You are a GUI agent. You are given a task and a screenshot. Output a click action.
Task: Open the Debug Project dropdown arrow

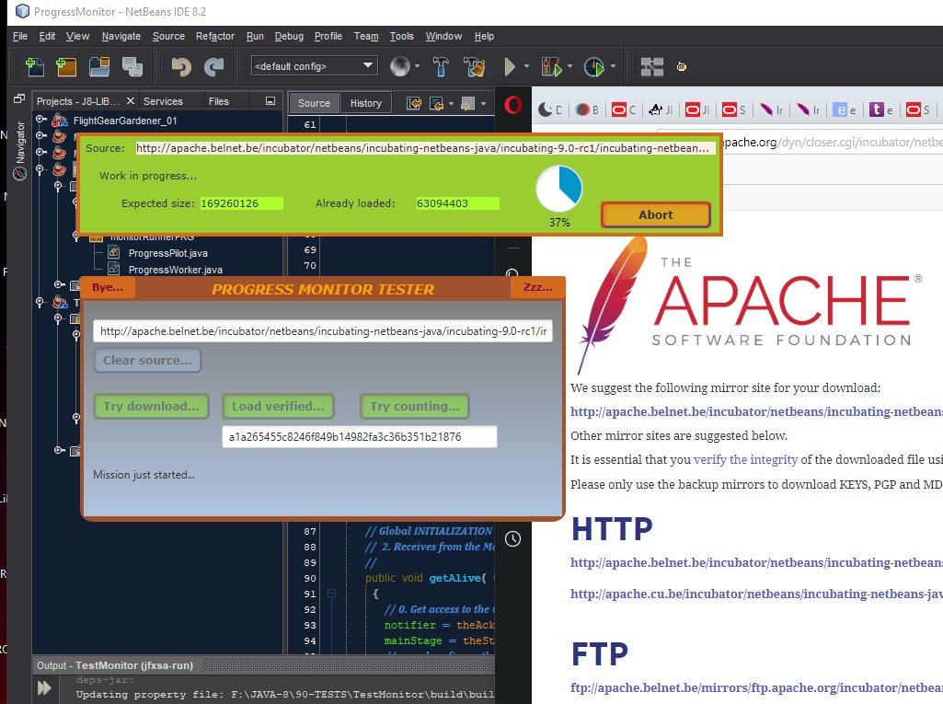tap(571, 66)
